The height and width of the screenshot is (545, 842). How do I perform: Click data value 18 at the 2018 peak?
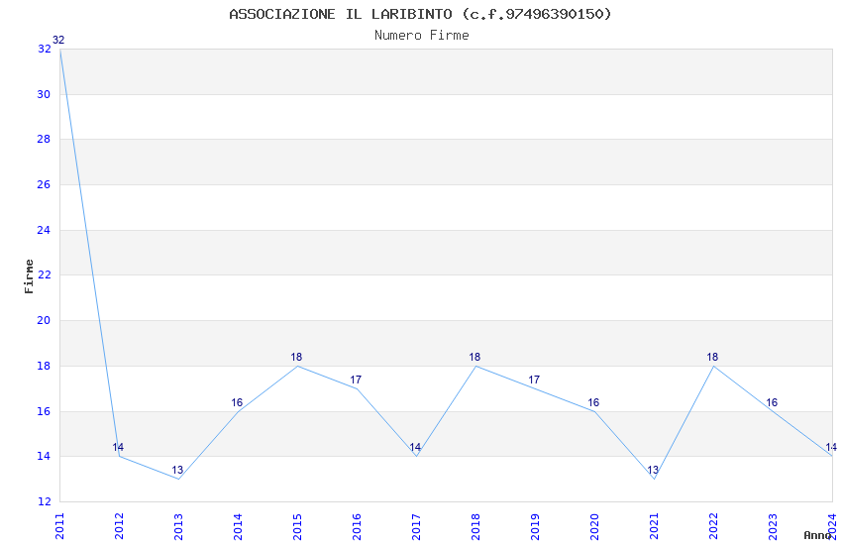[474, 357]
